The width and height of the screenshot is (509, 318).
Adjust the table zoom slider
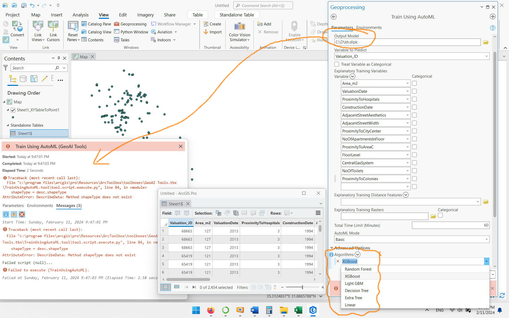coord(302,287)
